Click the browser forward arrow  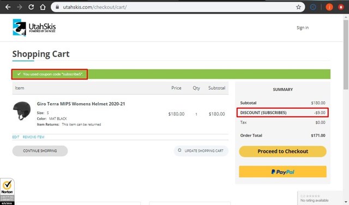(x=20, y=7)
